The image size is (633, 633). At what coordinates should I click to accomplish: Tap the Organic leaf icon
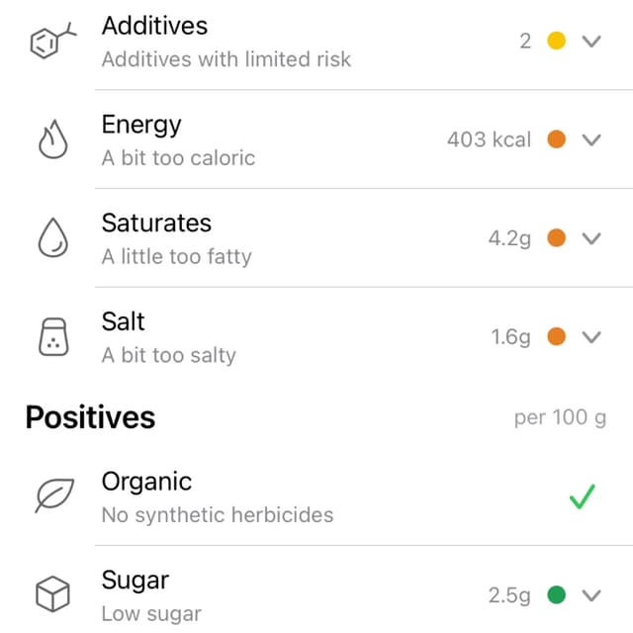click(x=54, y=496)
